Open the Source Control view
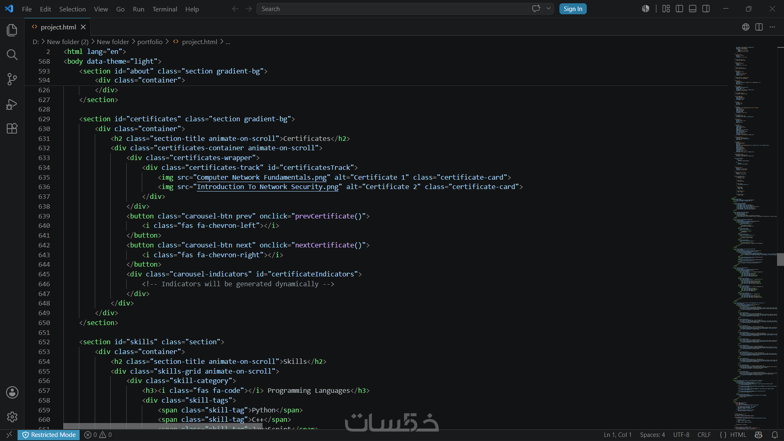 coord(12,79)
